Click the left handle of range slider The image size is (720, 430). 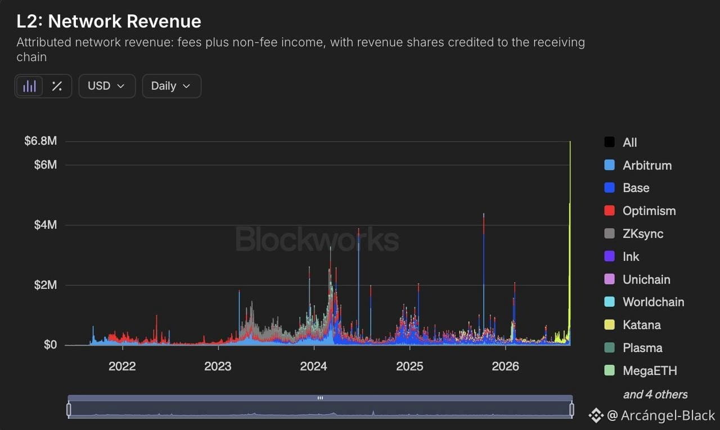[69, 409]
